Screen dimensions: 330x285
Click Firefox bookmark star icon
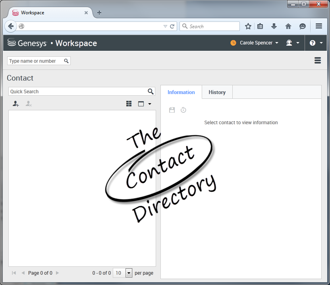(248, 26)
